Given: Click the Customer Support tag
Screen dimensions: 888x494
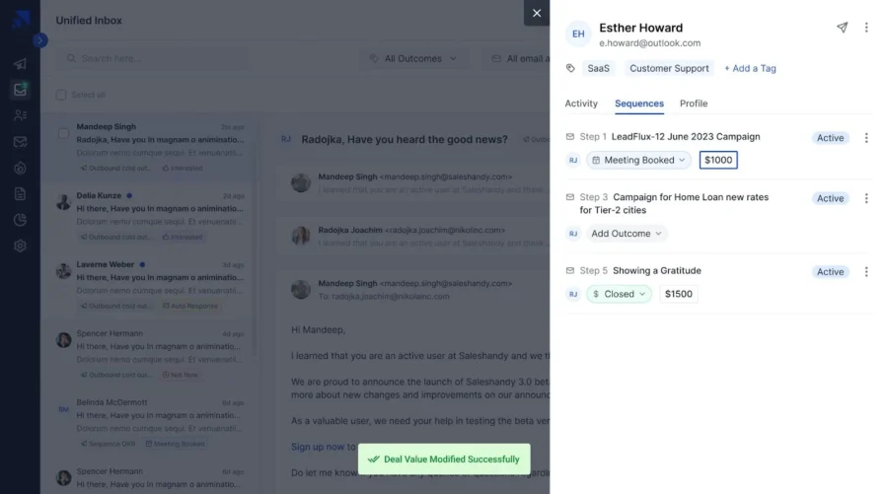Looking at the screenshot, I should 669,68.
